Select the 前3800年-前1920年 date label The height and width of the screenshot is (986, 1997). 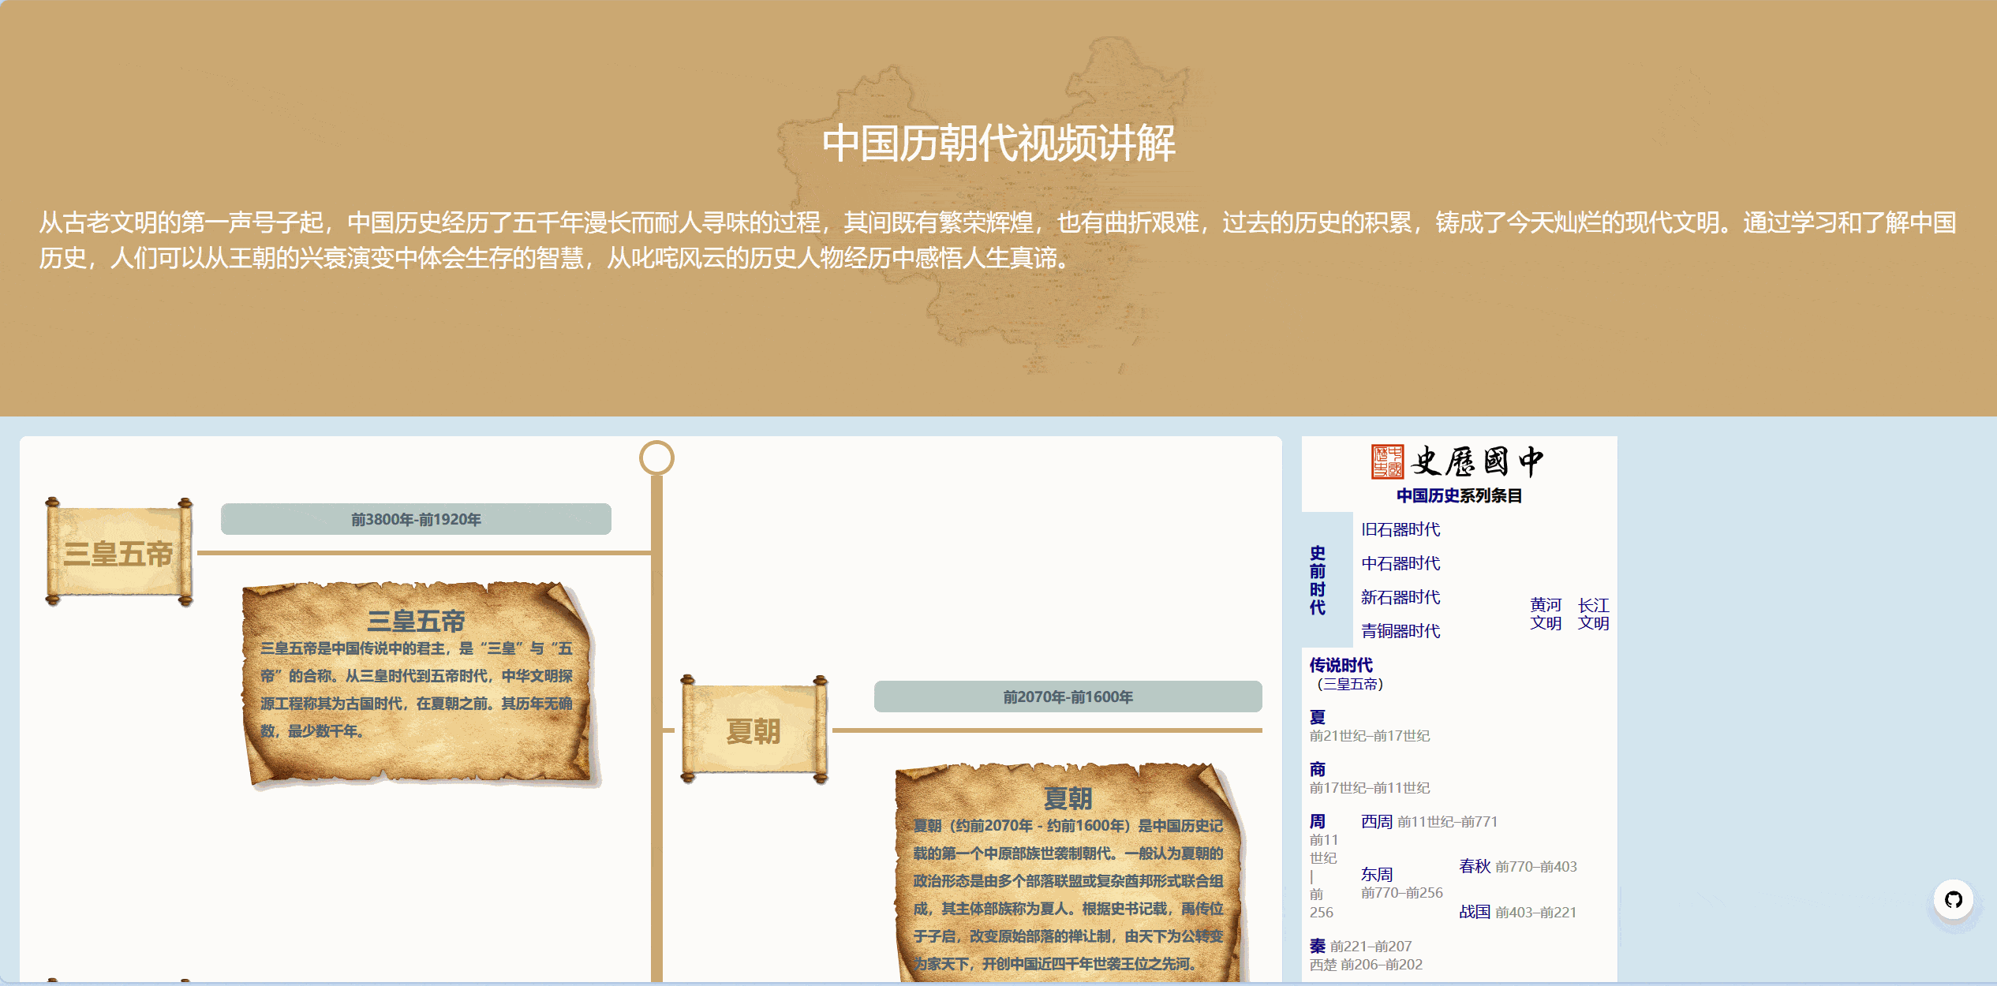[x=416, y=519]
